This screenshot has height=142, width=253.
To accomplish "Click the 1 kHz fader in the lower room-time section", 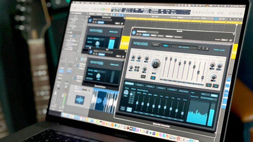I will tap(159, 106).
